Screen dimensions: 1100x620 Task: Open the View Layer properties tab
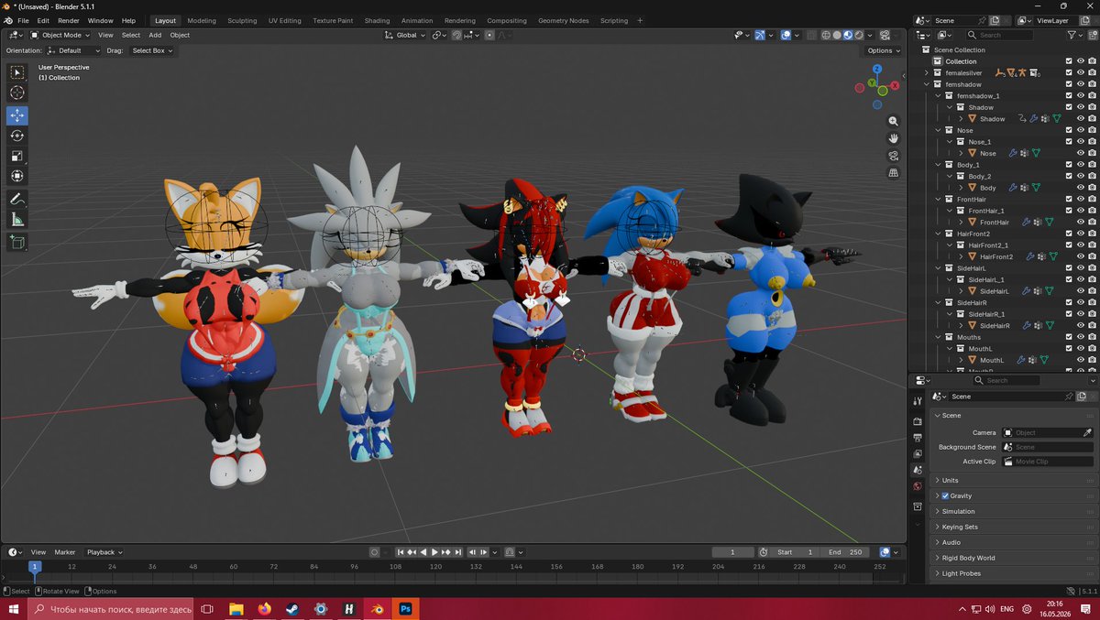tap(918, 454)
